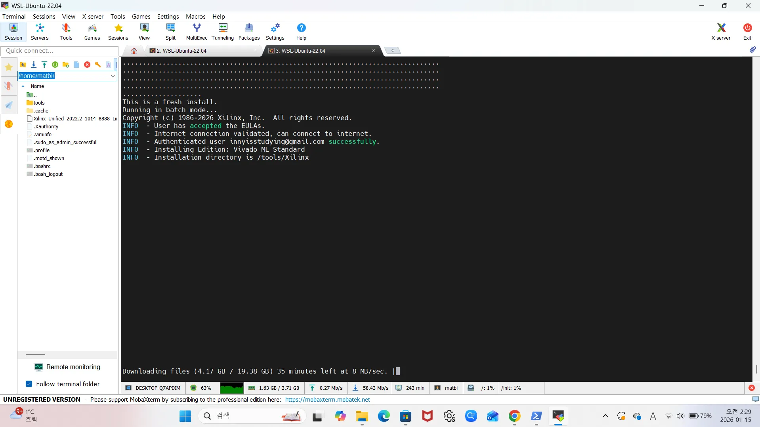
Task: Click the download selected files icon
Action: tap(34, 65)
